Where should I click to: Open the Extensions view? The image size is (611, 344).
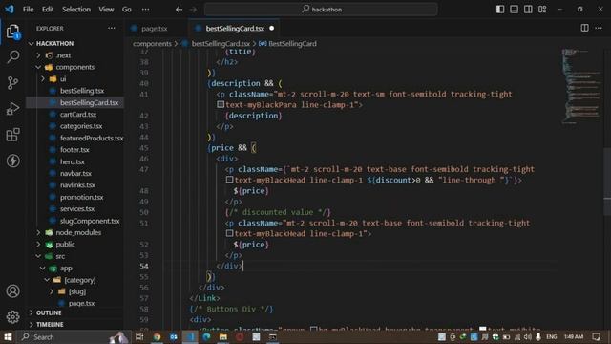point(12,135)
